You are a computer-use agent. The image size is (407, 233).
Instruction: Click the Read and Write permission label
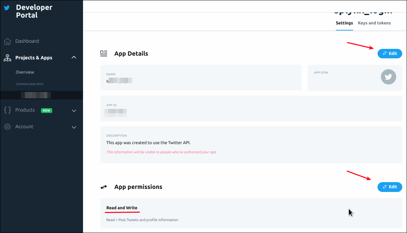pos(122,208)
